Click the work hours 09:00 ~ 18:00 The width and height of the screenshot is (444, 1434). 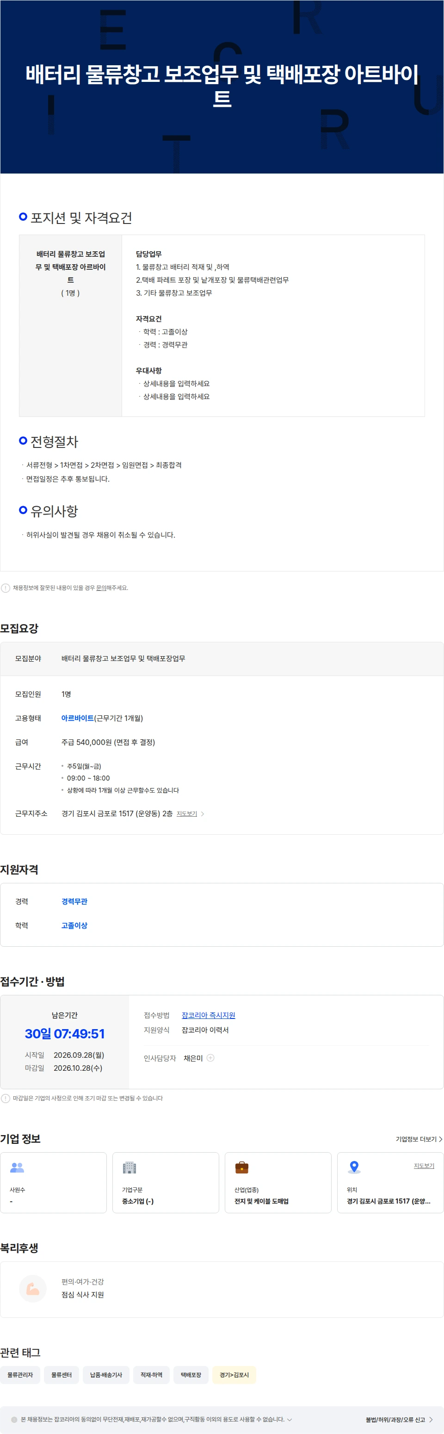[x=88, y=778]
